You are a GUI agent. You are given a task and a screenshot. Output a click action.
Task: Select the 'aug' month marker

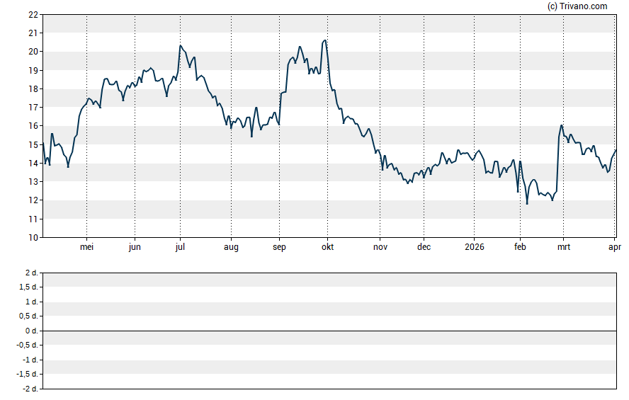pos(231,247)
